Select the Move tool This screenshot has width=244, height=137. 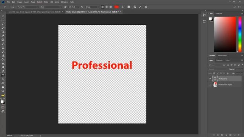pos(3,16)
